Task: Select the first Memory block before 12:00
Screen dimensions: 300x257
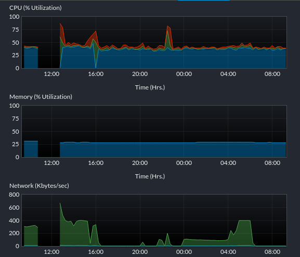Action: click(31, 149)
